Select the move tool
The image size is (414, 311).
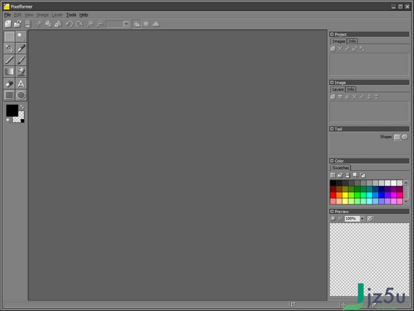point(9,48)
